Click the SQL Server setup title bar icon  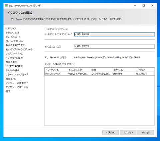tap(6, 6)
